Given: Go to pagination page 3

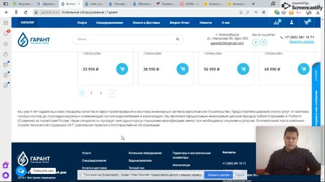Looking at the screenshot, I should pyautogui.click(x=101, y=93).
